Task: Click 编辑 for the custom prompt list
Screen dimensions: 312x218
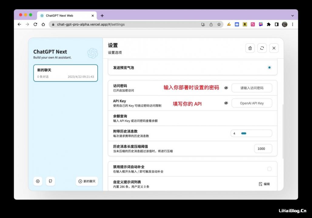Action: tap(264, 184)
